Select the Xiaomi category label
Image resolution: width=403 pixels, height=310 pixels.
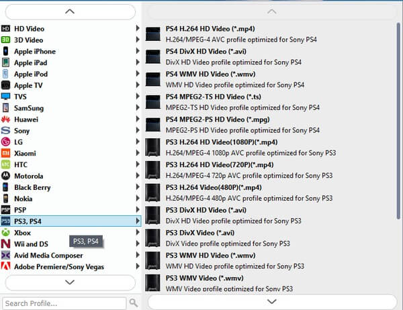(x=25, y=154)
